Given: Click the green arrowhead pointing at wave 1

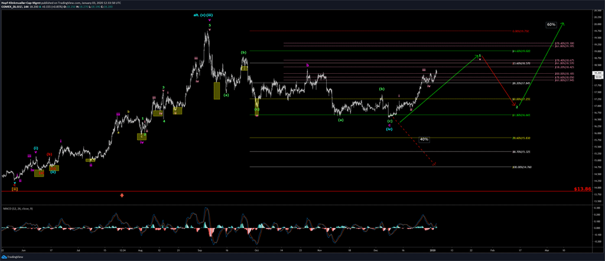Looking at the screenshot, I should click(477, 57).
